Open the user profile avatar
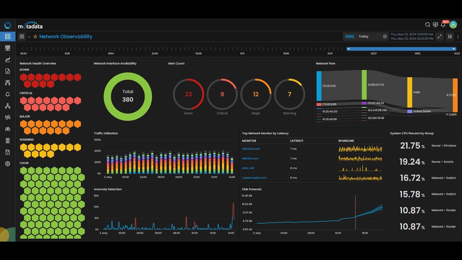 coord(453,25)
